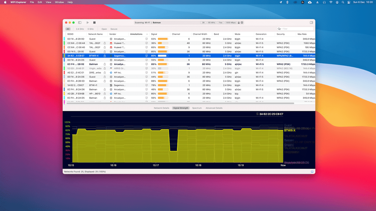Image resolution: width=376 pixels, height=211 pixels.
Task: Click the lock icon beside the bold Batman network
Action: [105, 64]
